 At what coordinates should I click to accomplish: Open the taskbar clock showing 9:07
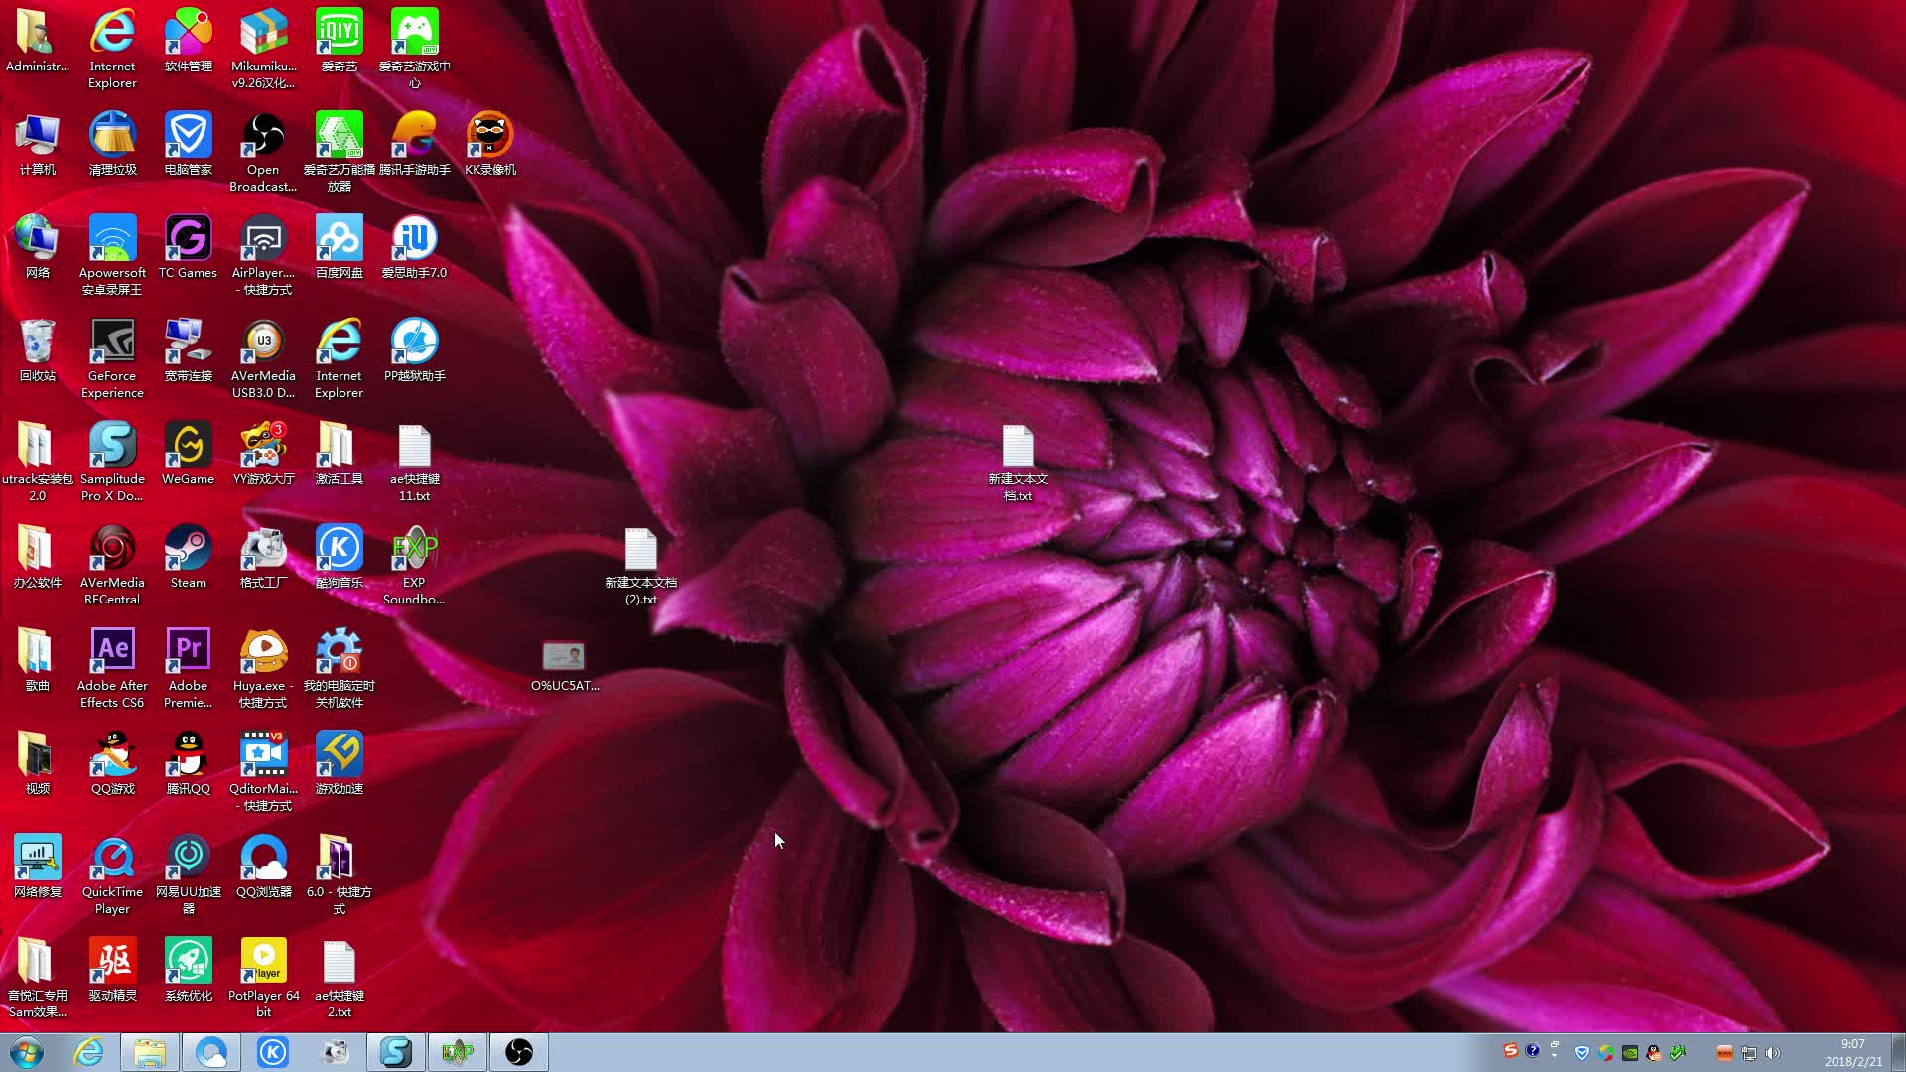coord(1852,1052)
